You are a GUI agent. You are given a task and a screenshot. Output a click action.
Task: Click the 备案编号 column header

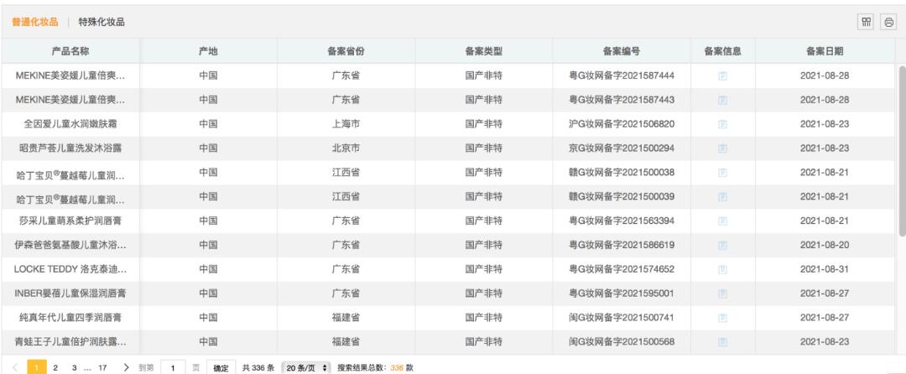point(621,51)
